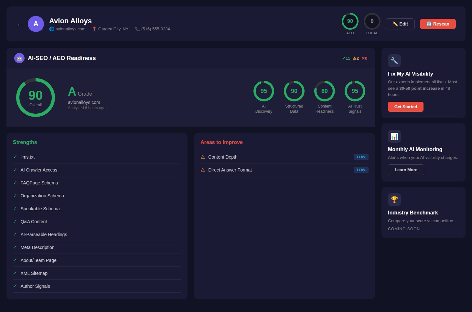Image resolution: width=472 pixels, height=312 pixels.
Task: Click the warning icon next to Content Depth
Action: tap(203, 157)
